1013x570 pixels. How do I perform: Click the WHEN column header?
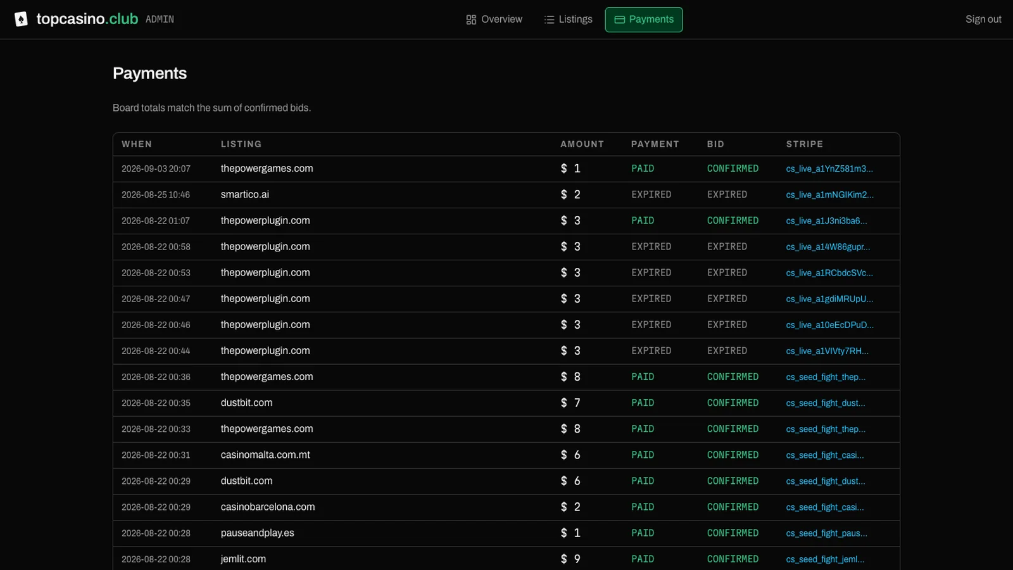(x=137, y=144)
